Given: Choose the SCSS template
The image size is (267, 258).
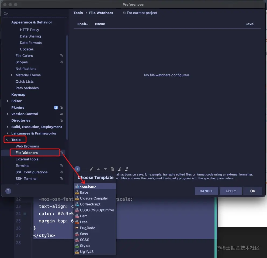Looking at the screenshot, I should tap(95, 240).
